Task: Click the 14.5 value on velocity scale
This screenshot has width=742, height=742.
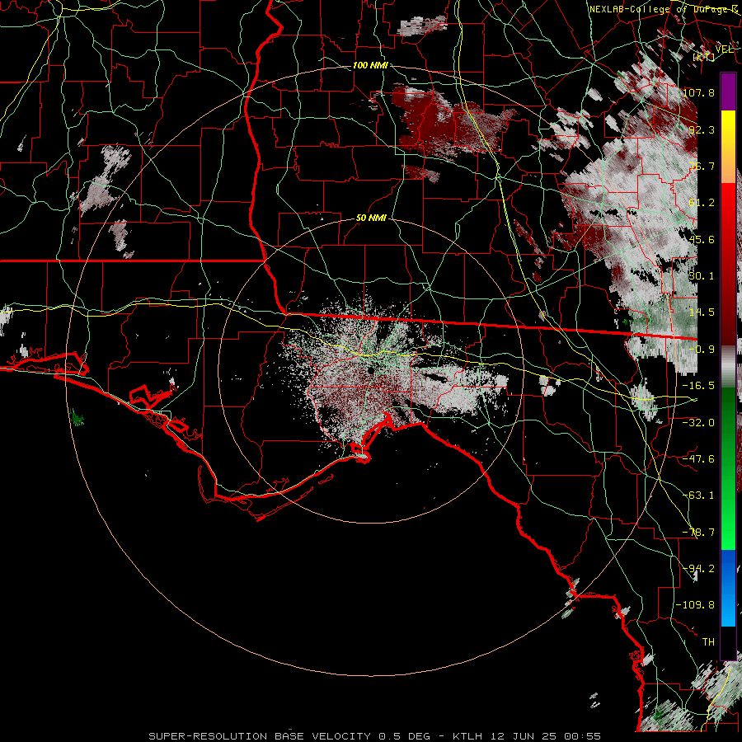Action: [x=702, y=312]
